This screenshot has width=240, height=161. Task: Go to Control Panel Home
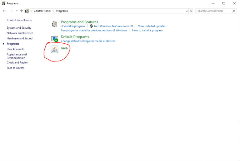19,20
